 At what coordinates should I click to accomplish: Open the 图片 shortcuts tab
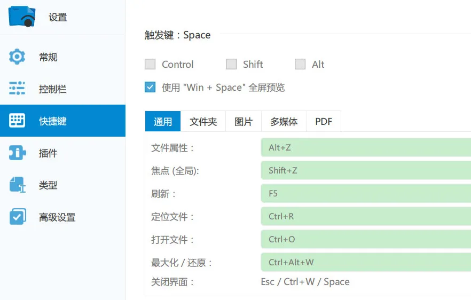pos(244,122)
